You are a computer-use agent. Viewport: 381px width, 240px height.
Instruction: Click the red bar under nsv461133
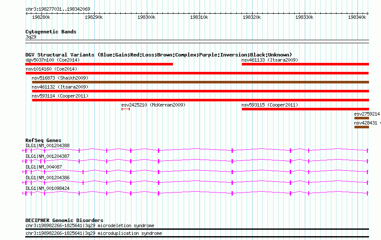(x=305, y=64)
